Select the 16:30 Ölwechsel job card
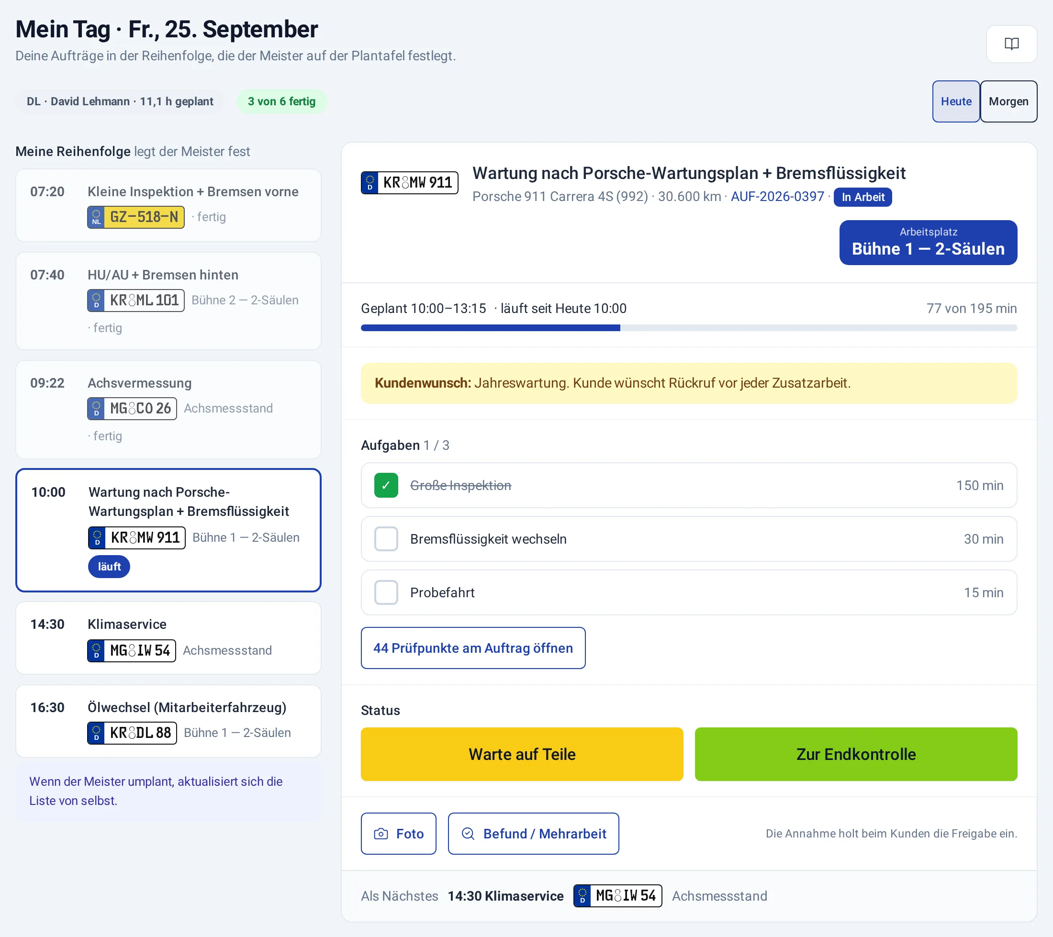The image size is (1053, 937). coord(168,721)
